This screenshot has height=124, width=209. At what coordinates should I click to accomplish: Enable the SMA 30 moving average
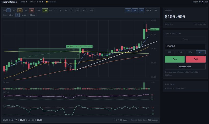[26, 10]
